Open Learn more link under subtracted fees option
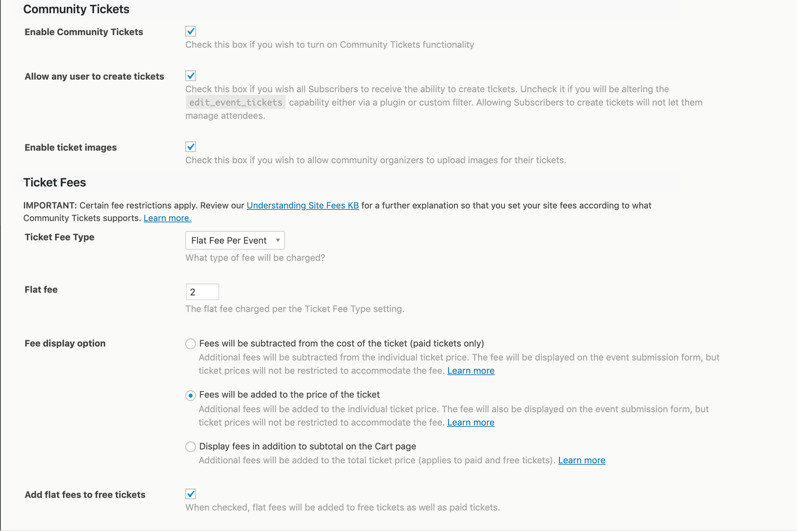 pos(471,371)
